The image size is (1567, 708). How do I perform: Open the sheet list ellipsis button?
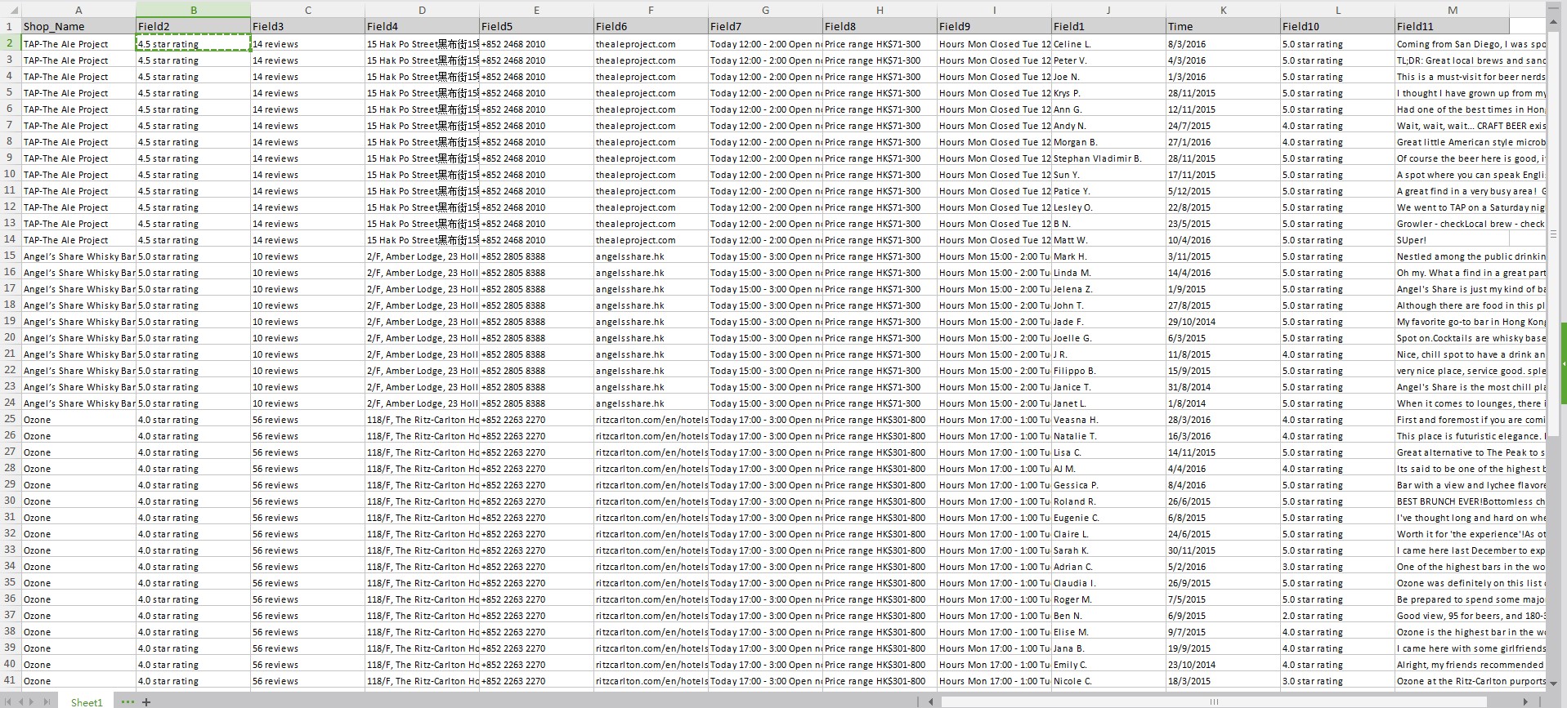tap(128, 701)
